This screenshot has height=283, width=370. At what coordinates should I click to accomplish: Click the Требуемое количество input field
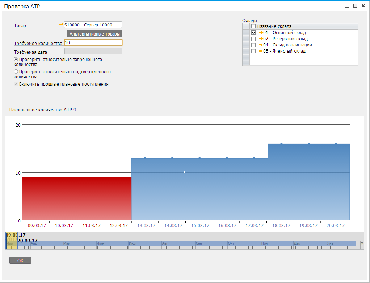tap(93, 42)
